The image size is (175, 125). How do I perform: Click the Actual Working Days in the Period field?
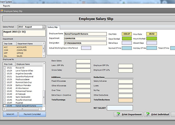[86, 48]
